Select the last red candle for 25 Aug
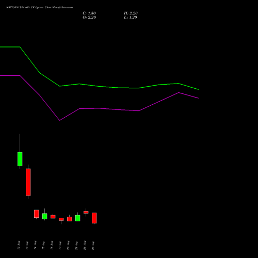258x258 pixels. (x=94, y=218)
